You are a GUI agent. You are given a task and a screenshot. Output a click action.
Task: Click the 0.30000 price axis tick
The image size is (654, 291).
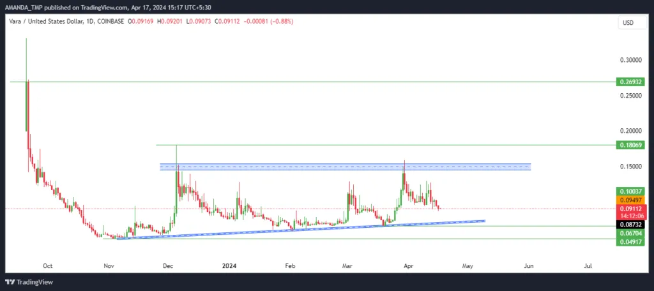[x=631, y=60]
